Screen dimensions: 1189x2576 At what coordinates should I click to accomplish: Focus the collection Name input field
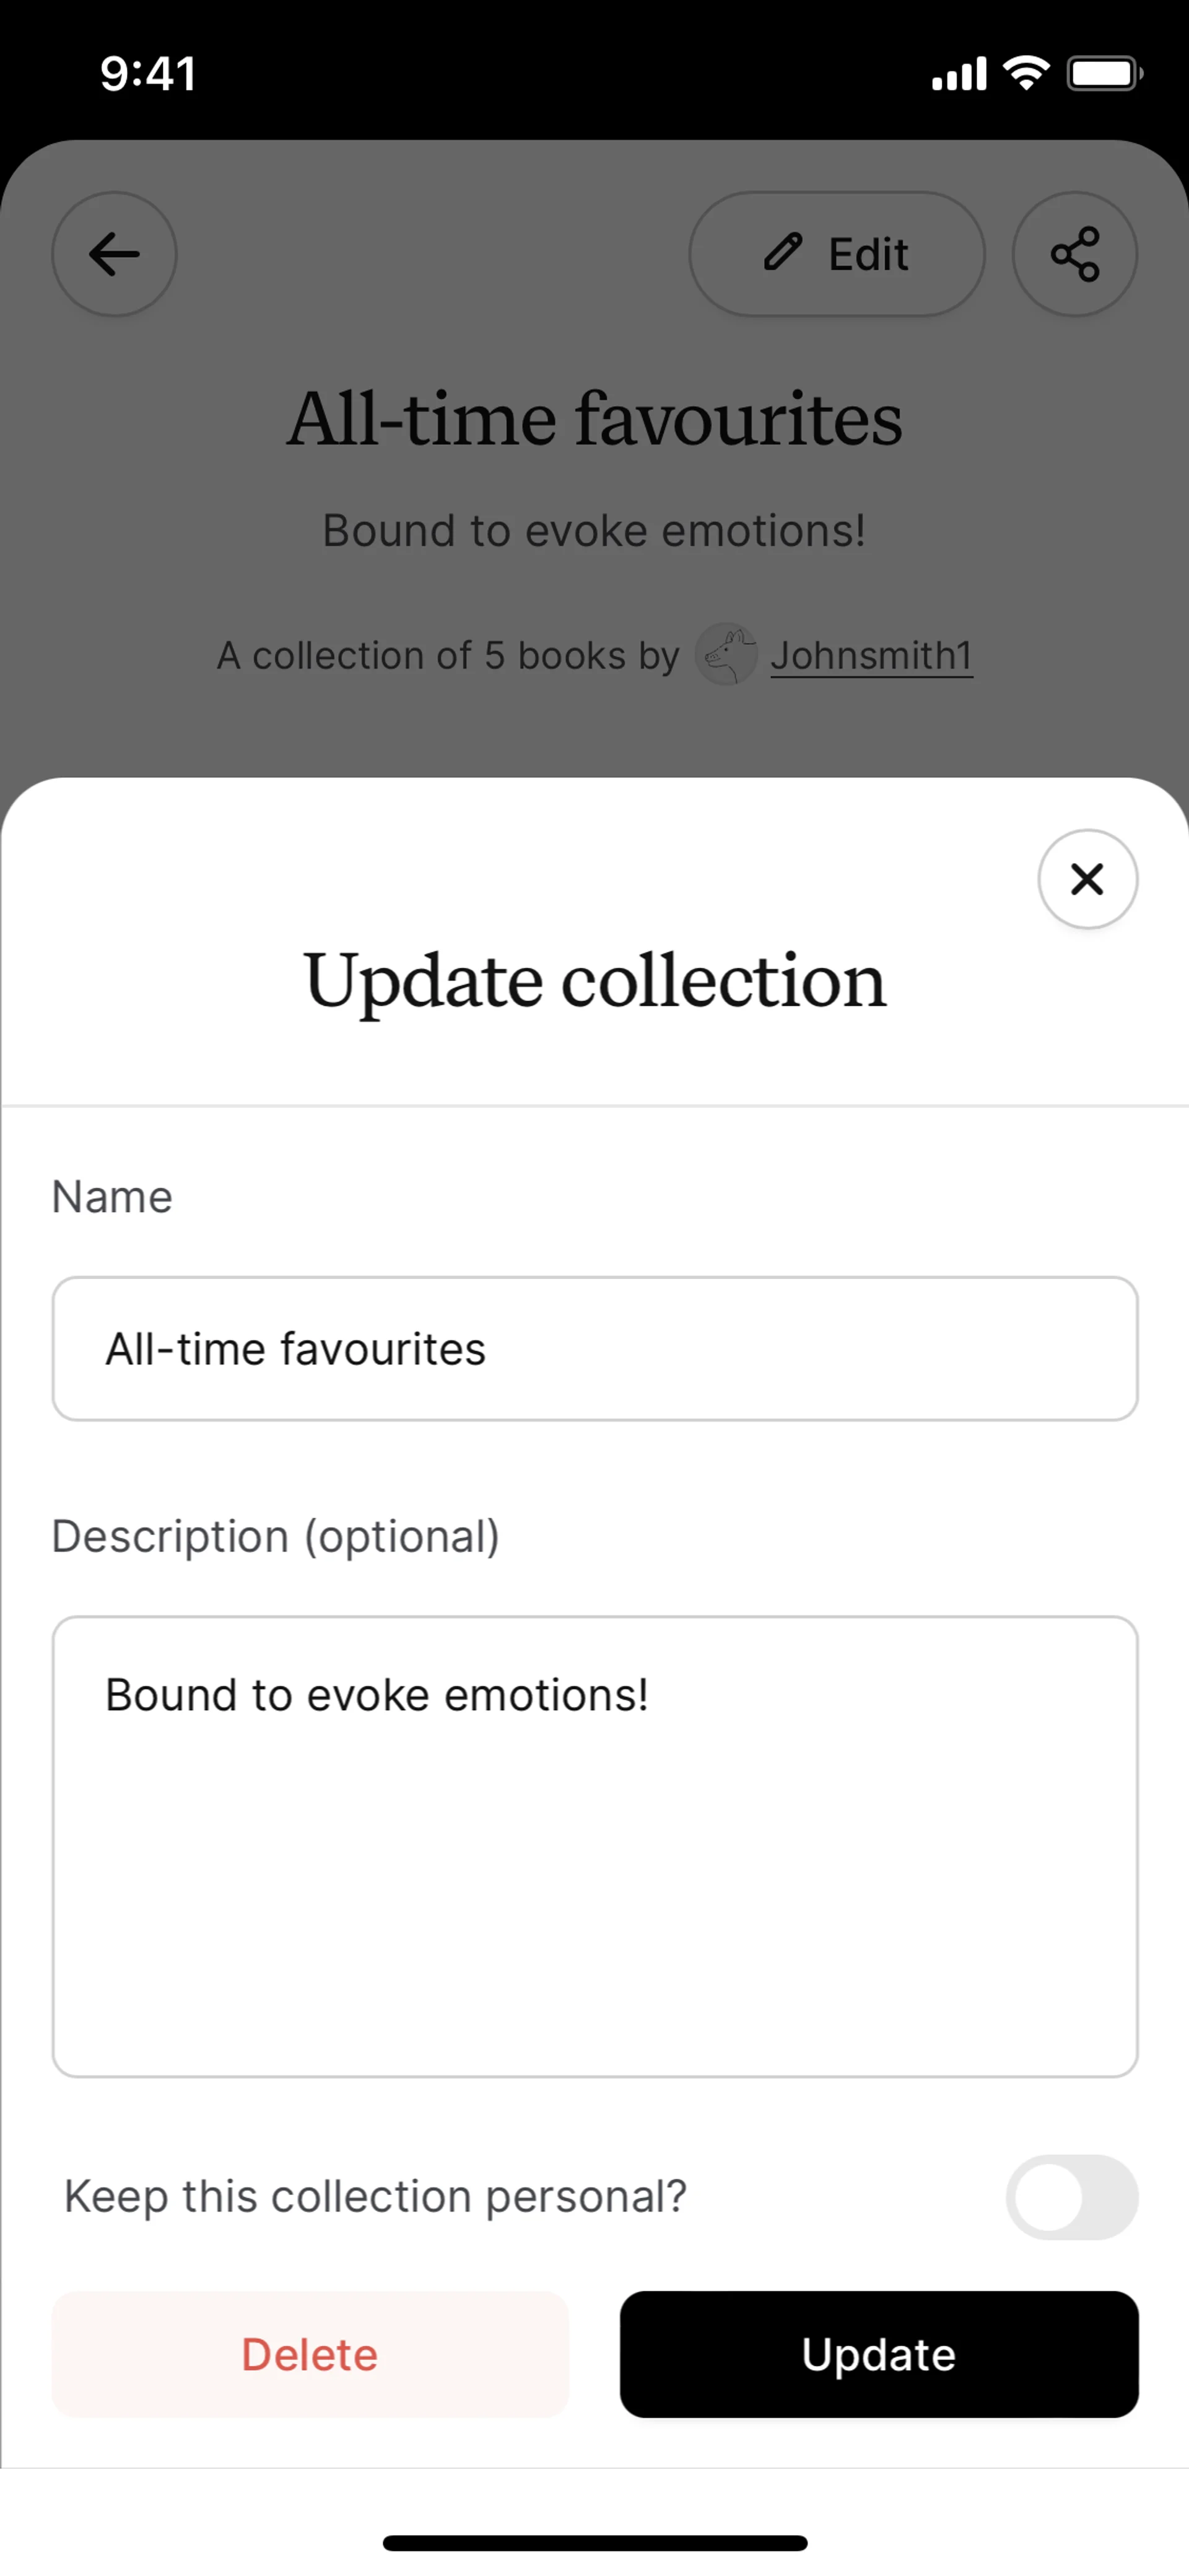pos(594,1348)
